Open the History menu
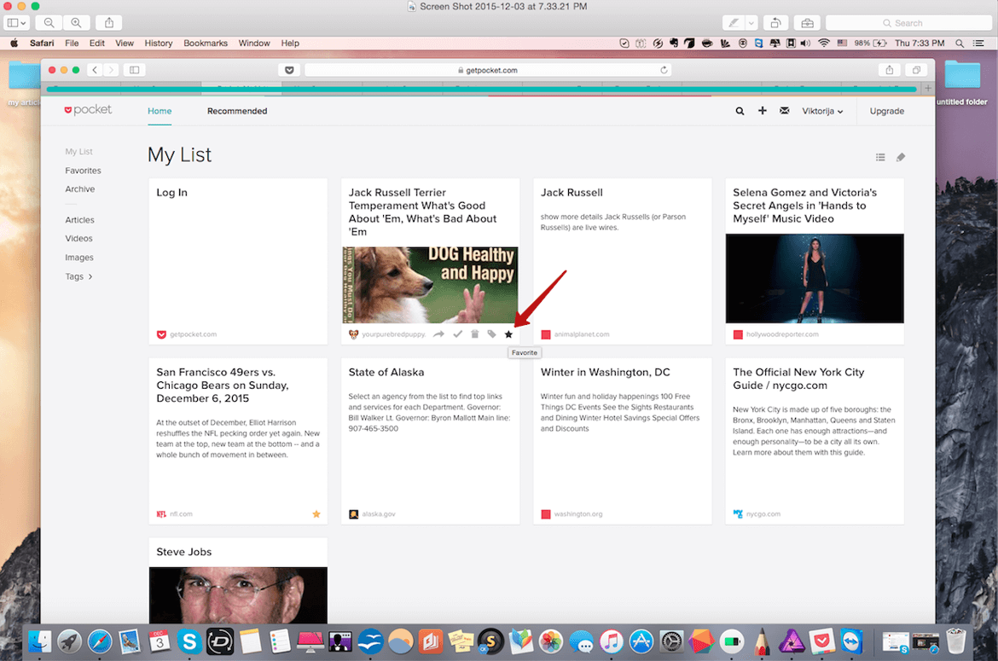The width and height of the screenshot is (998, 661). [159, 43]
